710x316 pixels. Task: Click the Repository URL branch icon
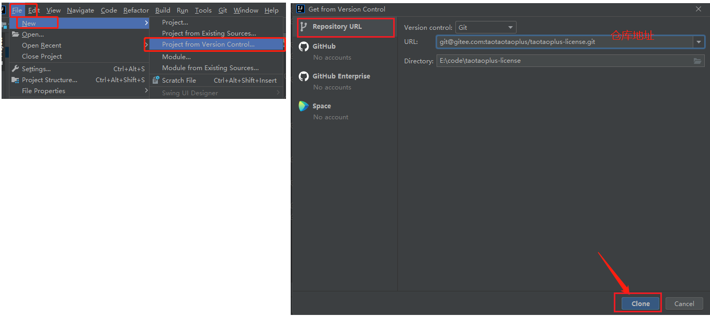(x=303, y=27)
